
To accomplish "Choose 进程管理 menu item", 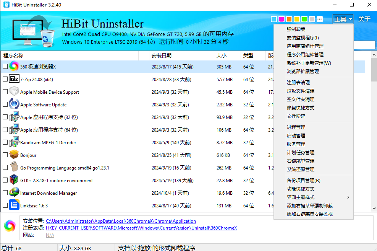I will [296, 127].
